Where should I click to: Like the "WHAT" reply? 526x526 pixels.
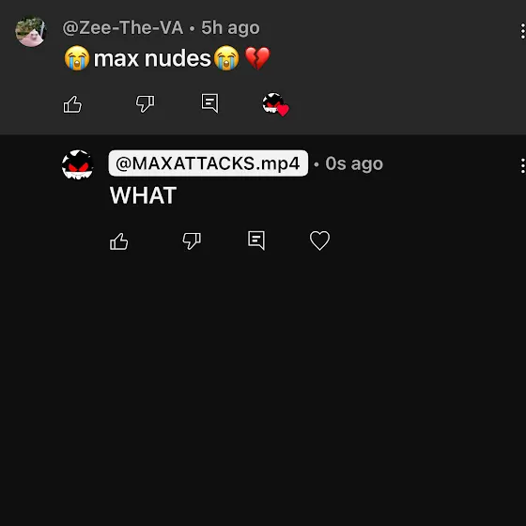[119, 241]
